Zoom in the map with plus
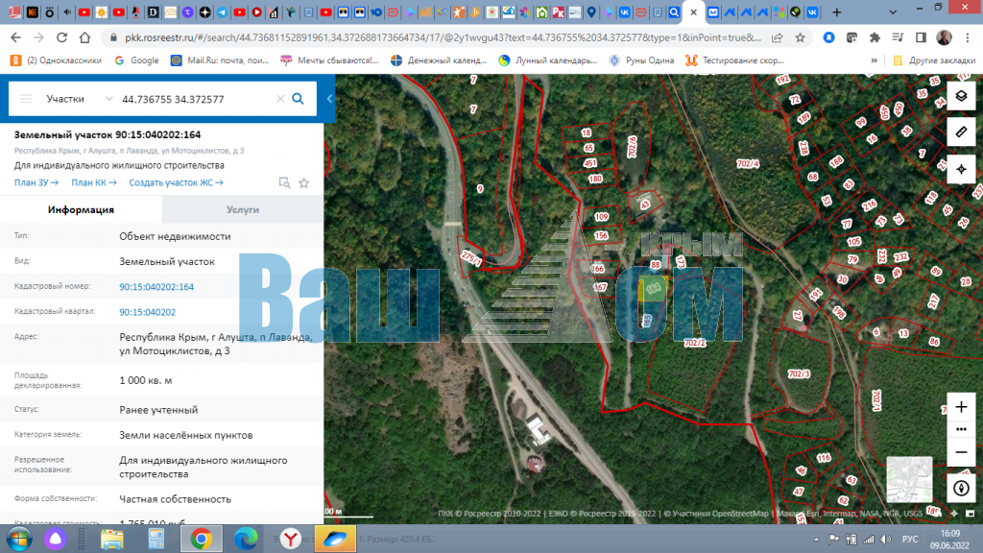This screenshot has width=983, height=553. (x=960, y=407)
